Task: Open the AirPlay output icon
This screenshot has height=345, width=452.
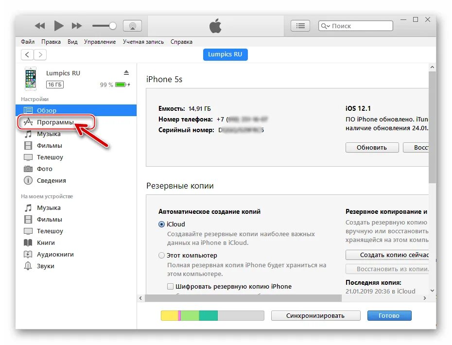Action: (133, 26)
